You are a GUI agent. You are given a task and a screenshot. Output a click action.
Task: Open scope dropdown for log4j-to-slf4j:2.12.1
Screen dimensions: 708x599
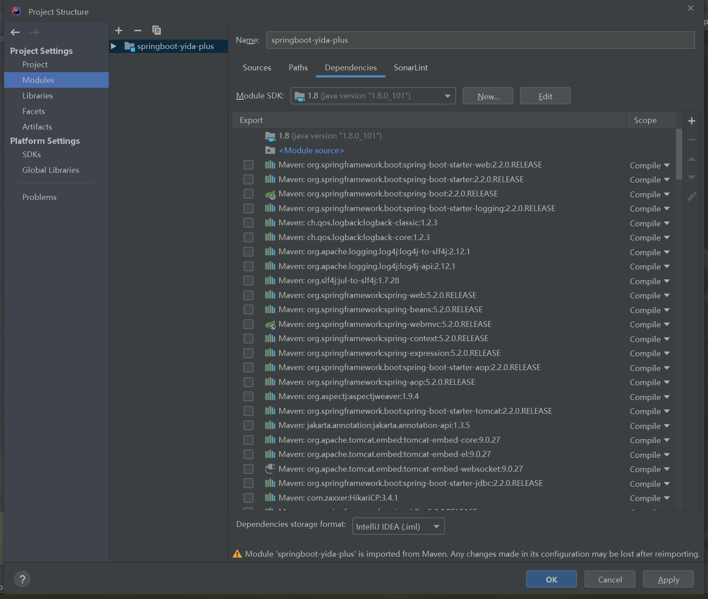point(650,252)
